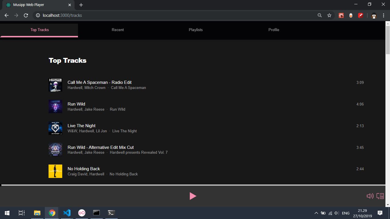Screen dimensions: 390x219
Task: Switch to the Top Tracks tab
Action: (39, 30)
